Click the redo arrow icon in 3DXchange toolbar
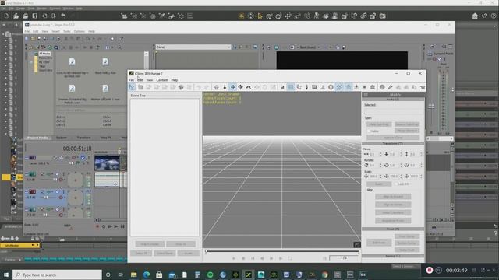This screenshot has height=280, width=499. (207, 87)
